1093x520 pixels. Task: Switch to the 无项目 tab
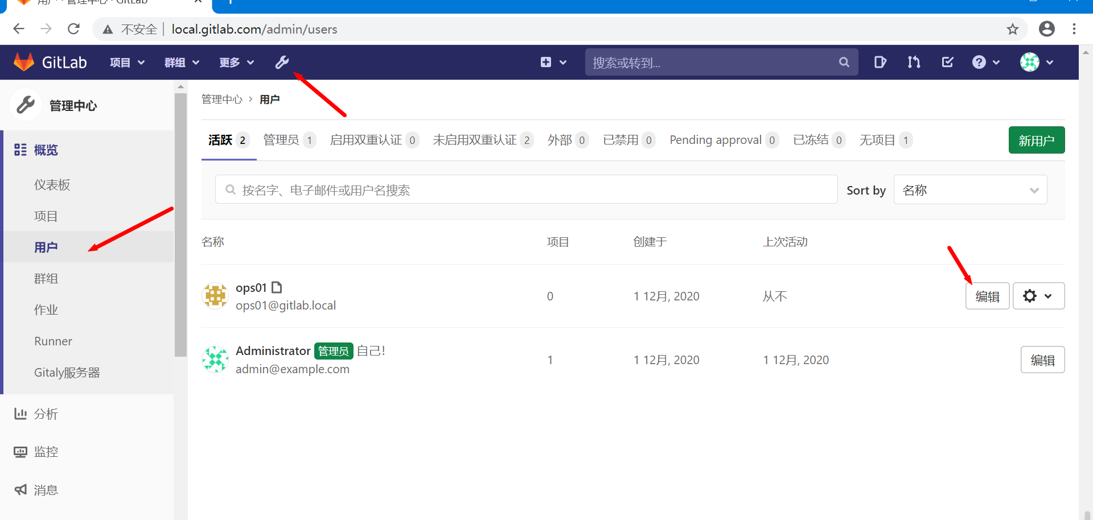click(886, 140)
